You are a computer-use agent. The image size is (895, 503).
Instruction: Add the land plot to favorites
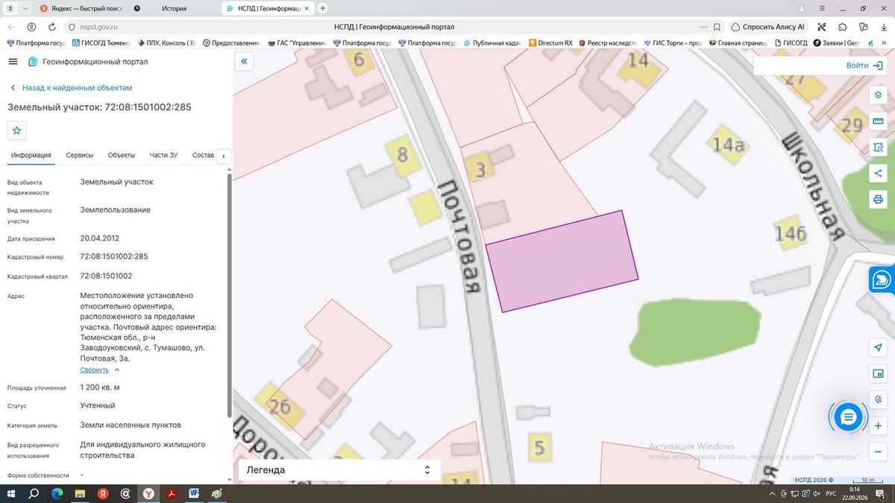(17, 130)
